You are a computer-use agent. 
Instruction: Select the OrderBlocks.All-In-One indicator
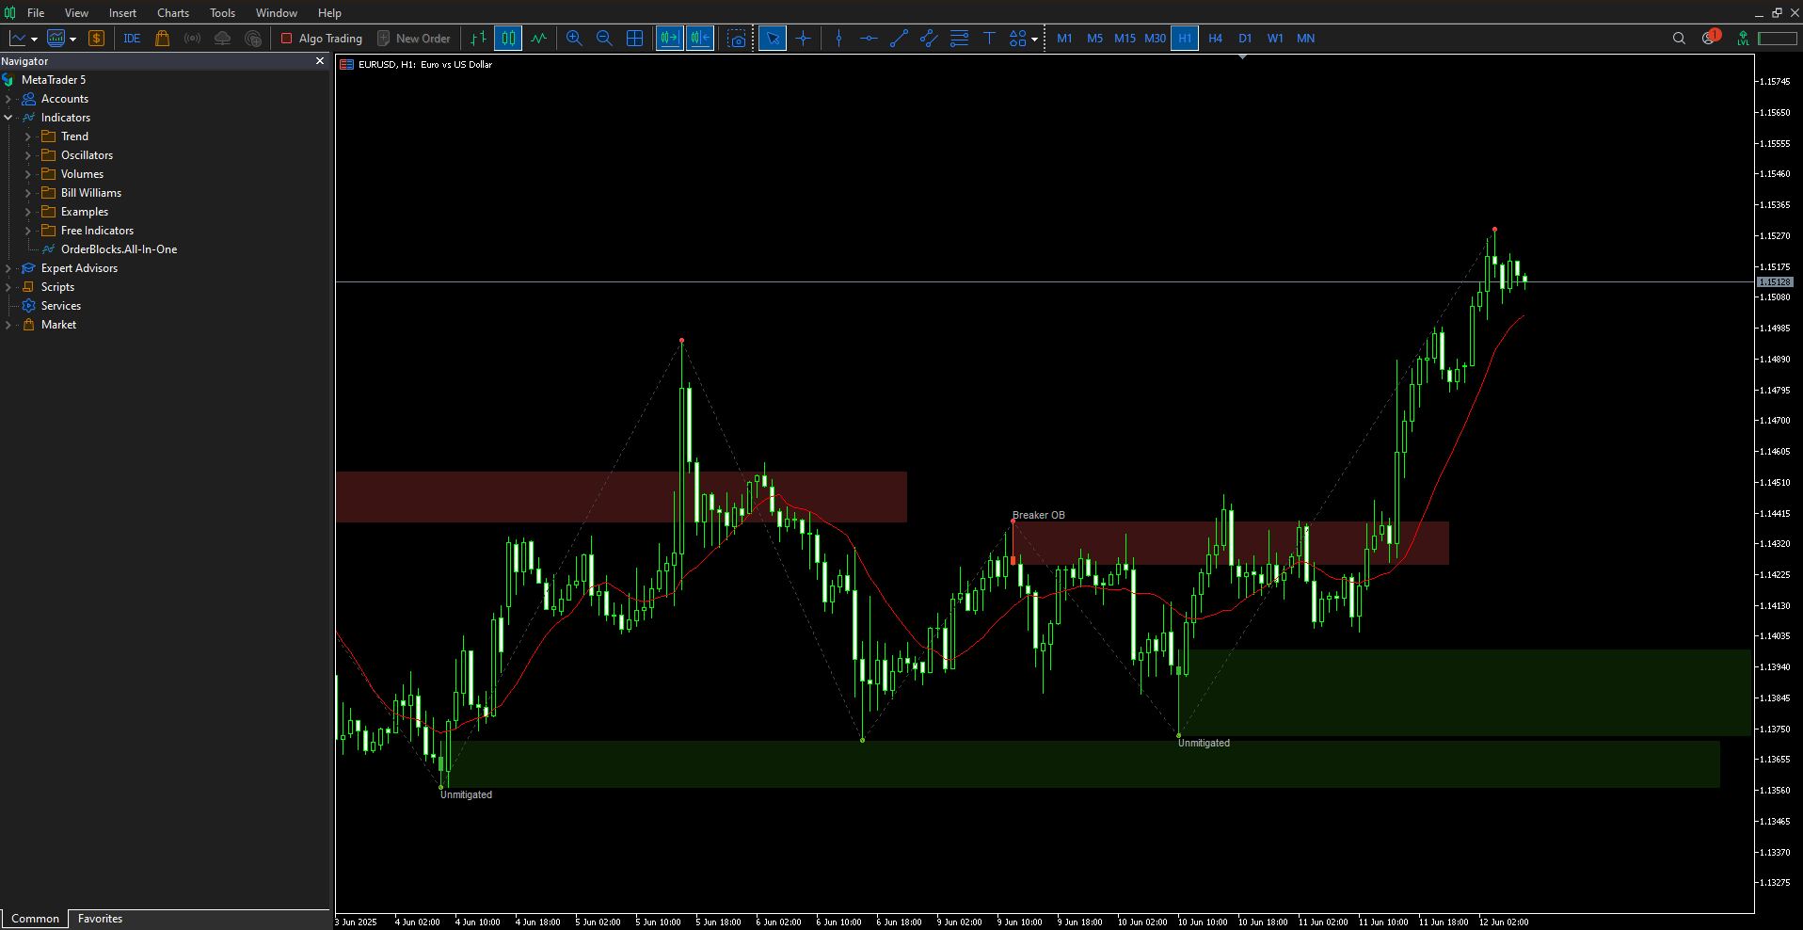click(118, 249)
